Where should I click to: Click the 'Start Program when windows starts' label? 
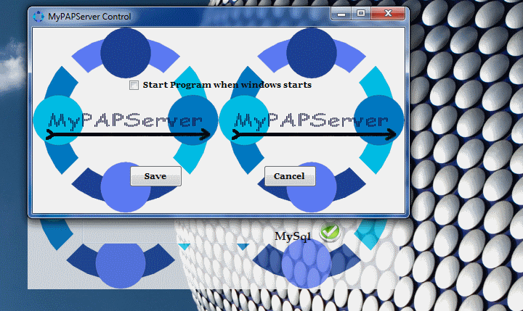pos(227,85)
